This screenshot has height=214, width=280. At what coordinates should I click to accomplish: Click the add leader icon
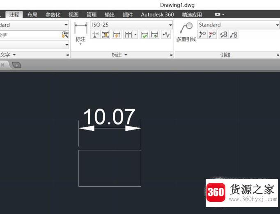coord(202,34)
